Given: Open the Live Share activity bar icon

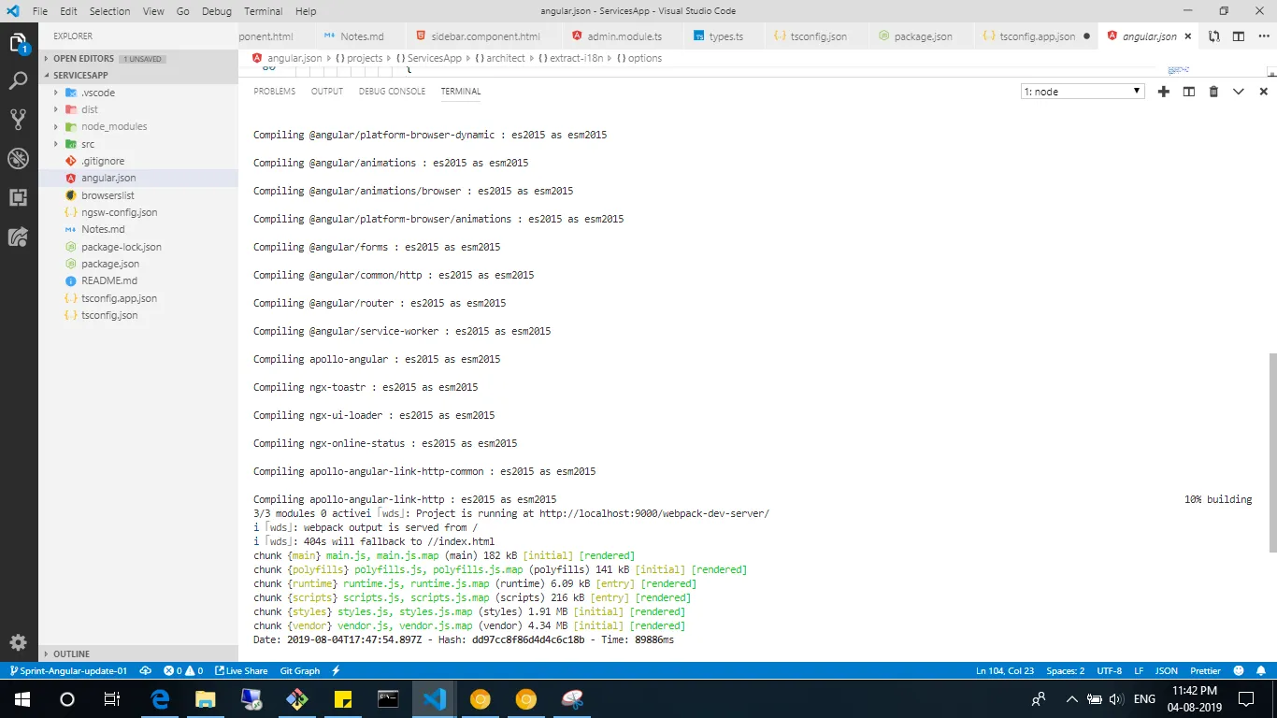Looking at the screenshot, I should pyautogui.click(x=19, y=237).
